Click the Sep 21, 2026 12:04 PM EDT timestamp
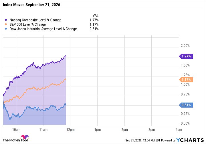 (x=143, y=140)
